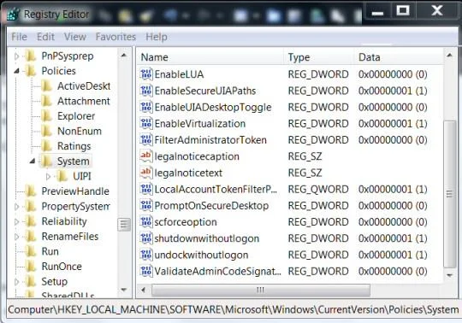Click the undockwithoutlogon value icon

click(x=146, y=255)
